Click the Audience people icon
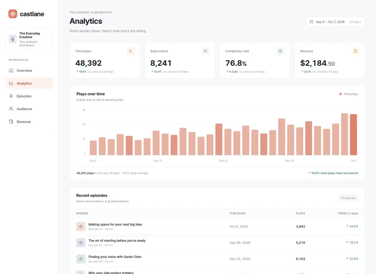Screen dimensions: 376x274 [11, 109]
